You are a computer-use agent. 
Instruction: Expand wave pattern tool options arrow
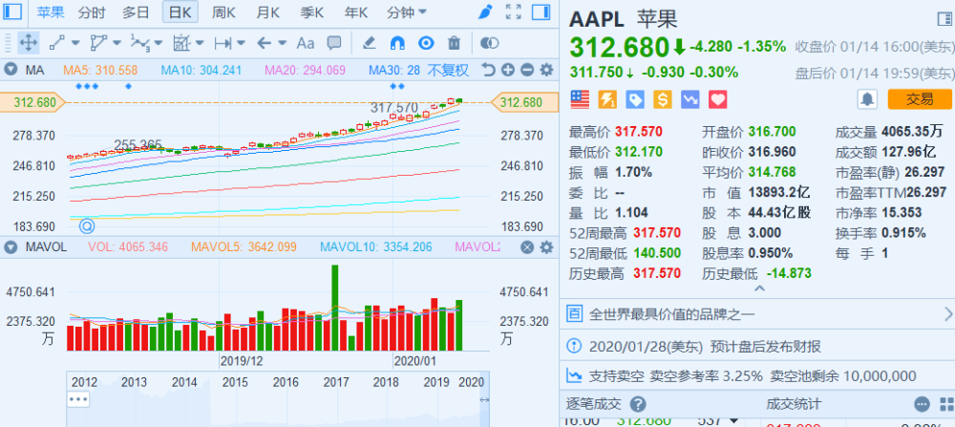159,43
